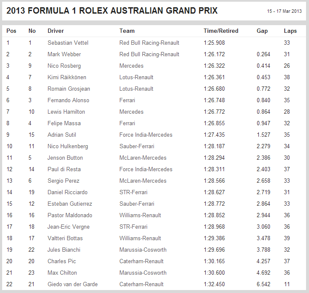Click the "Team" column header

tap(127, 31)
